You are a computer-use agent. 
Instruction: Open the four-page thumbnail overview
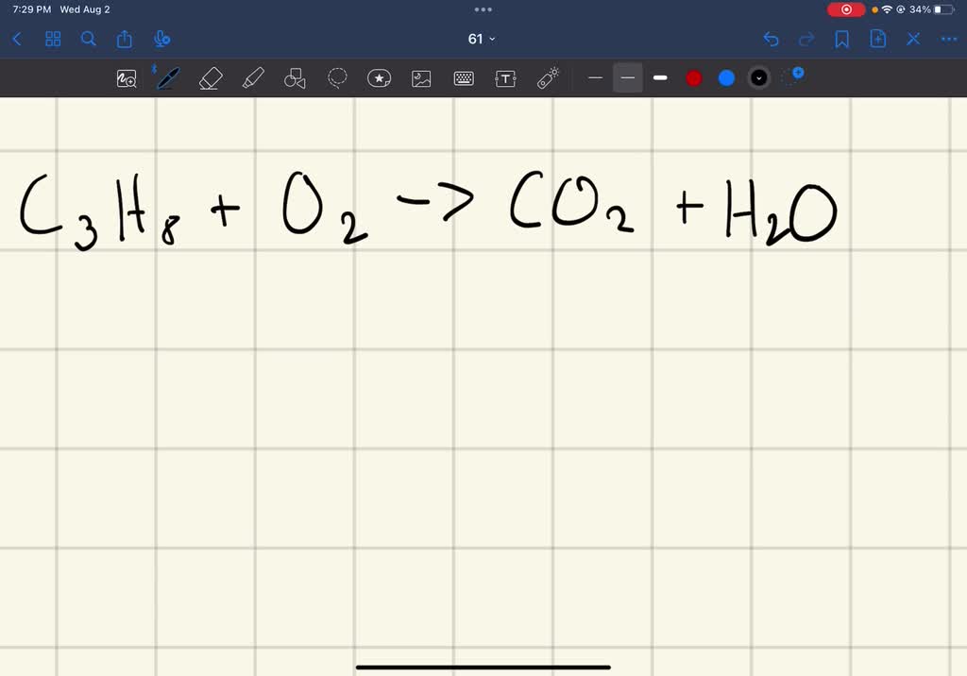point(53,39)
